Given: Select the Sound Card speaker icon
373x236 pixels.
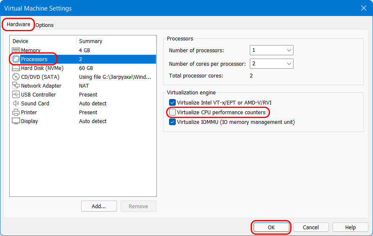Looking at the screenshot, I should [x=16, y=103].
